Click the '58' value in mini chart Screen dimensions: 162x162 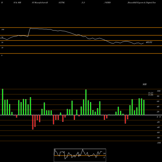[104, 154]
